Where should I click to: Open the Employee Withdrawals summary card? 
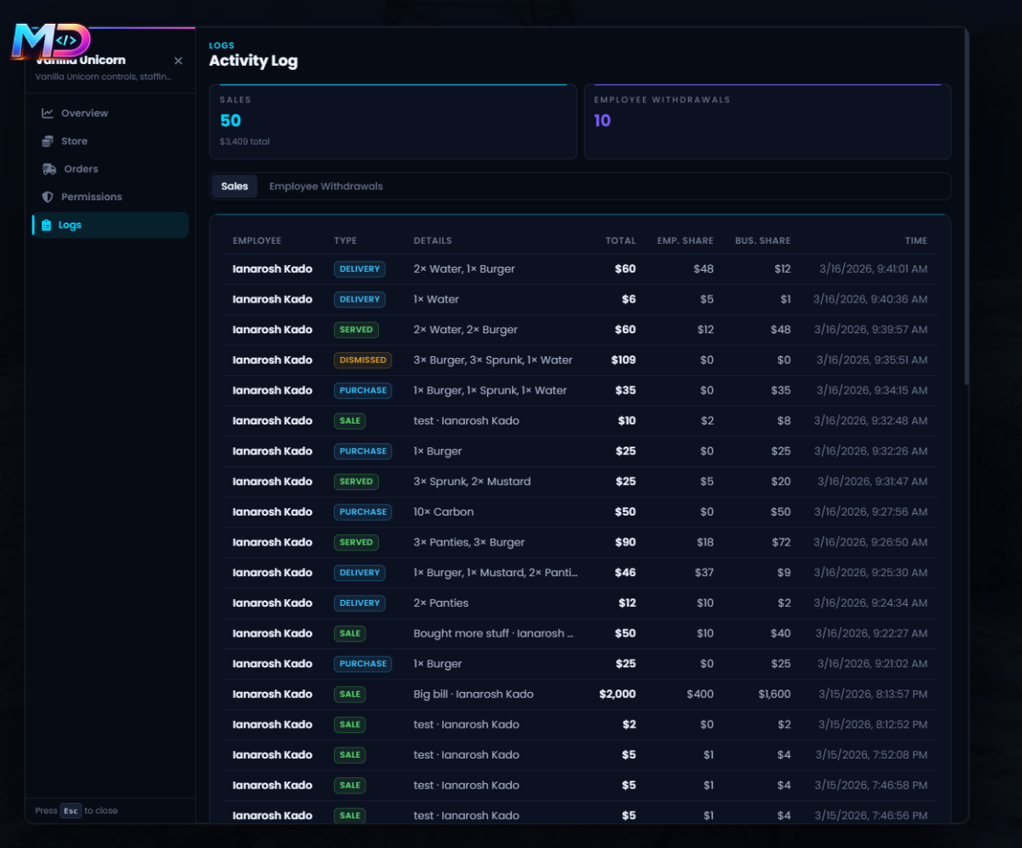[x=767, y=122]
